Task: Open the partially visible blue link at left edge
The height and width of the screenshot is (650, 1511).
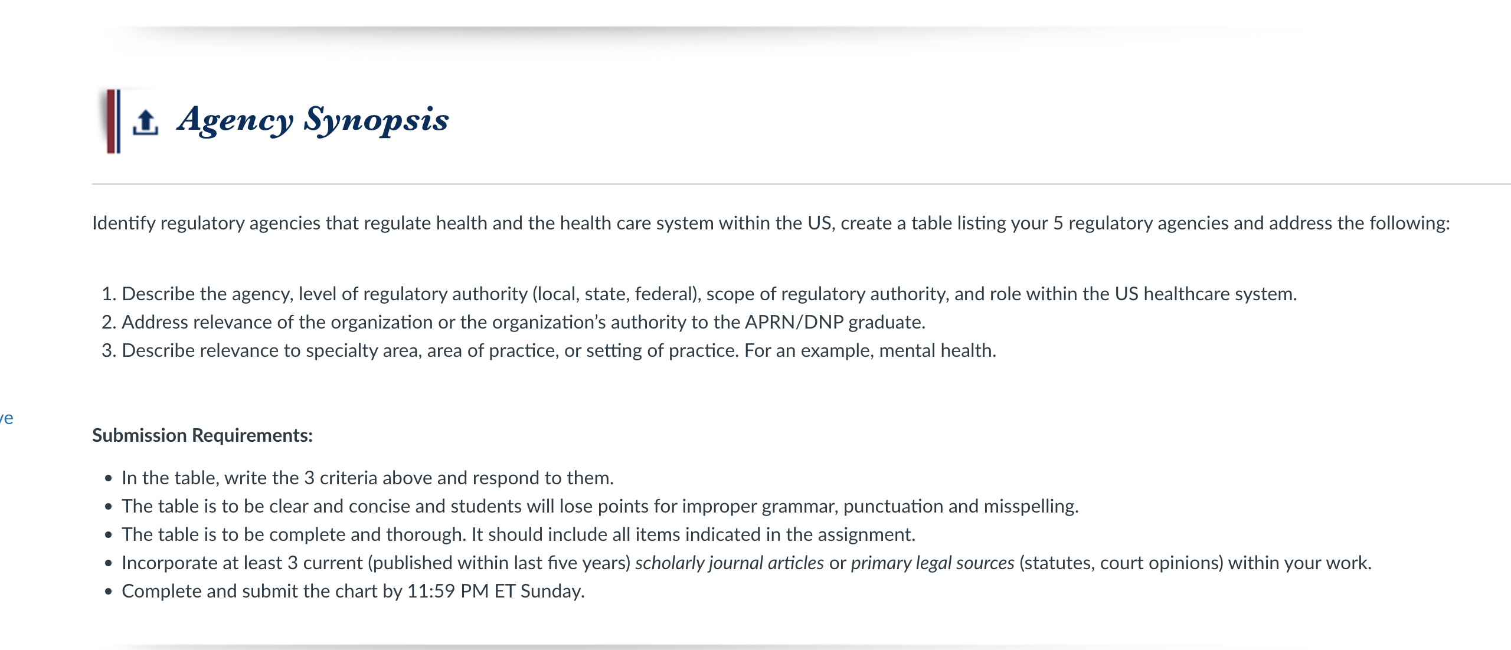Action: [6, 418]
